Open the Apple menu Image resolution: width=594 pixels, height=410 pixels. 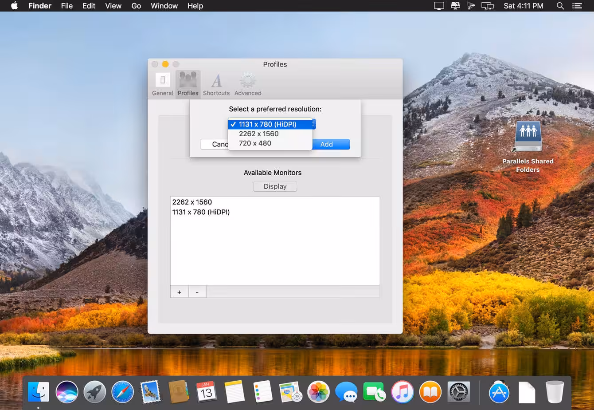click(x=14, y=6)
